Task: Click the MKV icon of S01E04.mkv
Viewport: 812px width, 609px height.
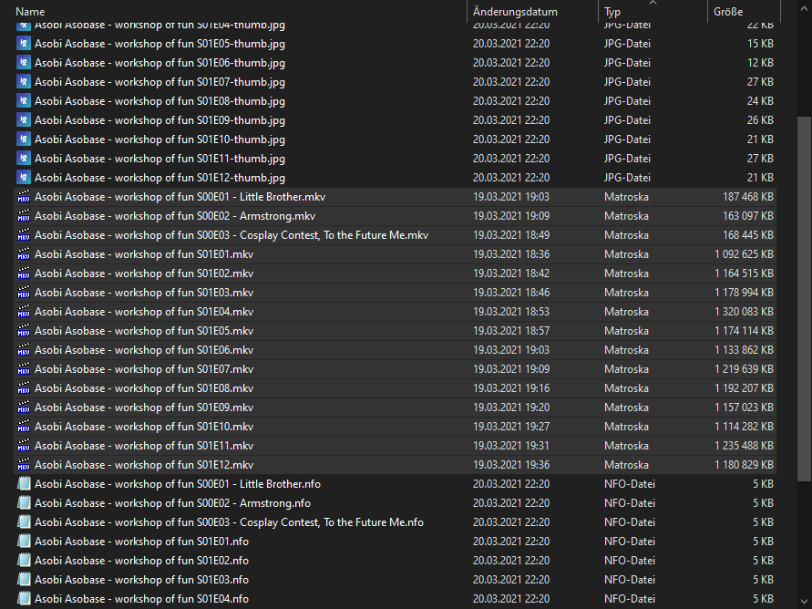Action: [24, 312]
